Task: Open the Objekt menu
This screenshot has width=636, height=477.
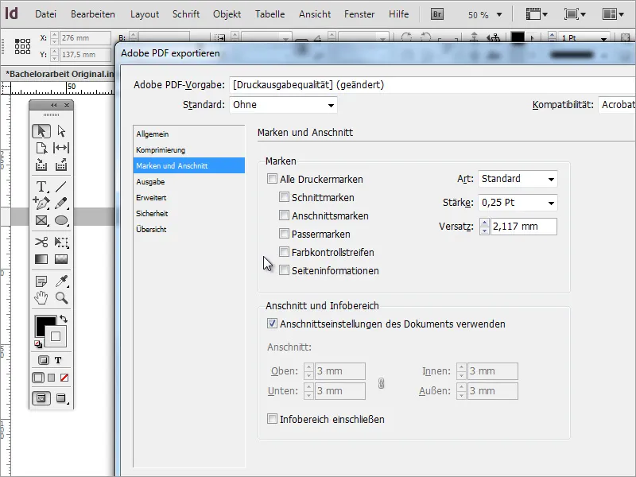Action: pyautogui.click(x=227, y=14)
